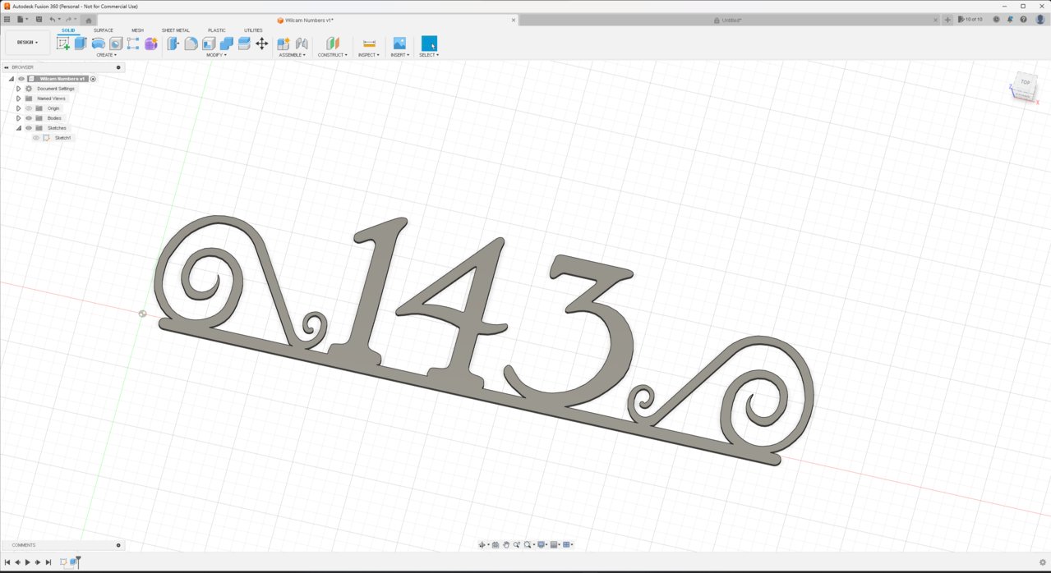Expand the Origin folder node
The height and width of the screenshot is (573, 1051).
[18, 108]
